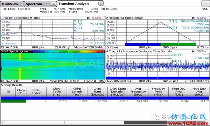
Task: Click the blue trace dot in Full RF Spectrum header
Action: (87, 18)
